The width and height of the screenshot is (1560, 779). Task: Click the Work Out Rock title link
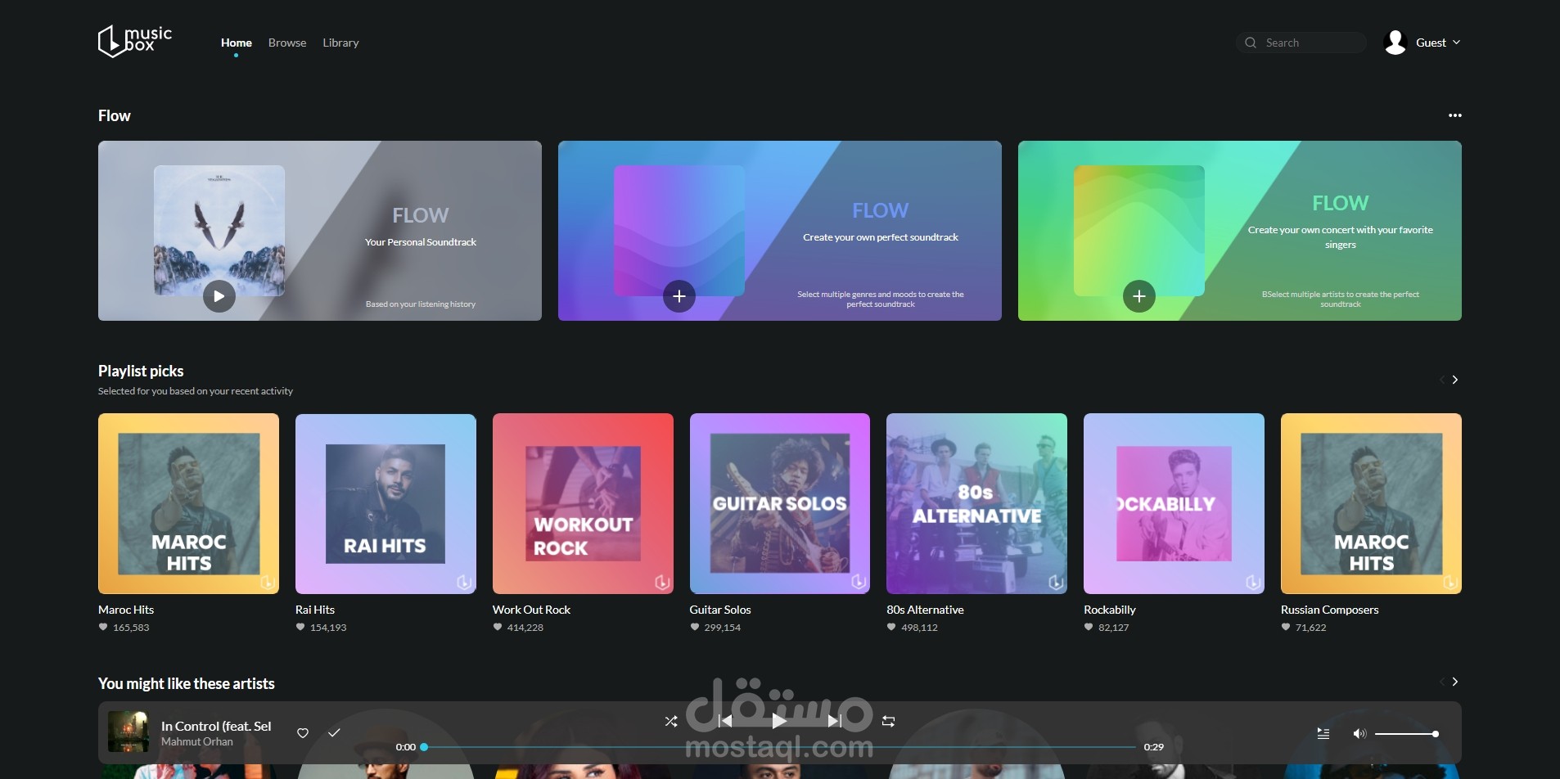pyautogui.click(x=531, y=610)
